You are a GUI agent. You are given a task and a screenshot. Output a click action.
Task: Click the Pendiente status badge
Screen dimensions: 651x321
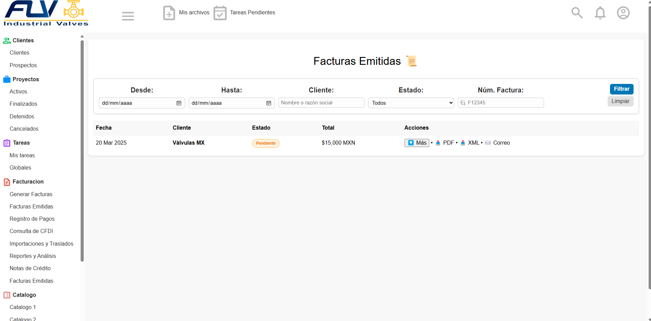266,143
